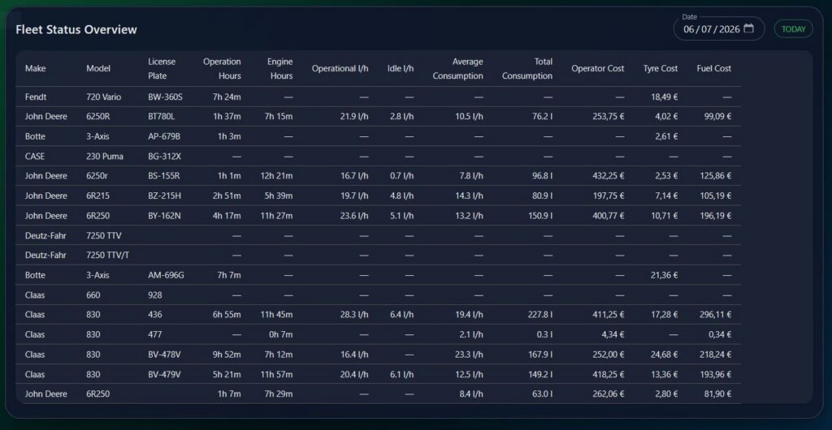
Task: Click tyre cost 13,36 €
Action: [x=665, y=374]
